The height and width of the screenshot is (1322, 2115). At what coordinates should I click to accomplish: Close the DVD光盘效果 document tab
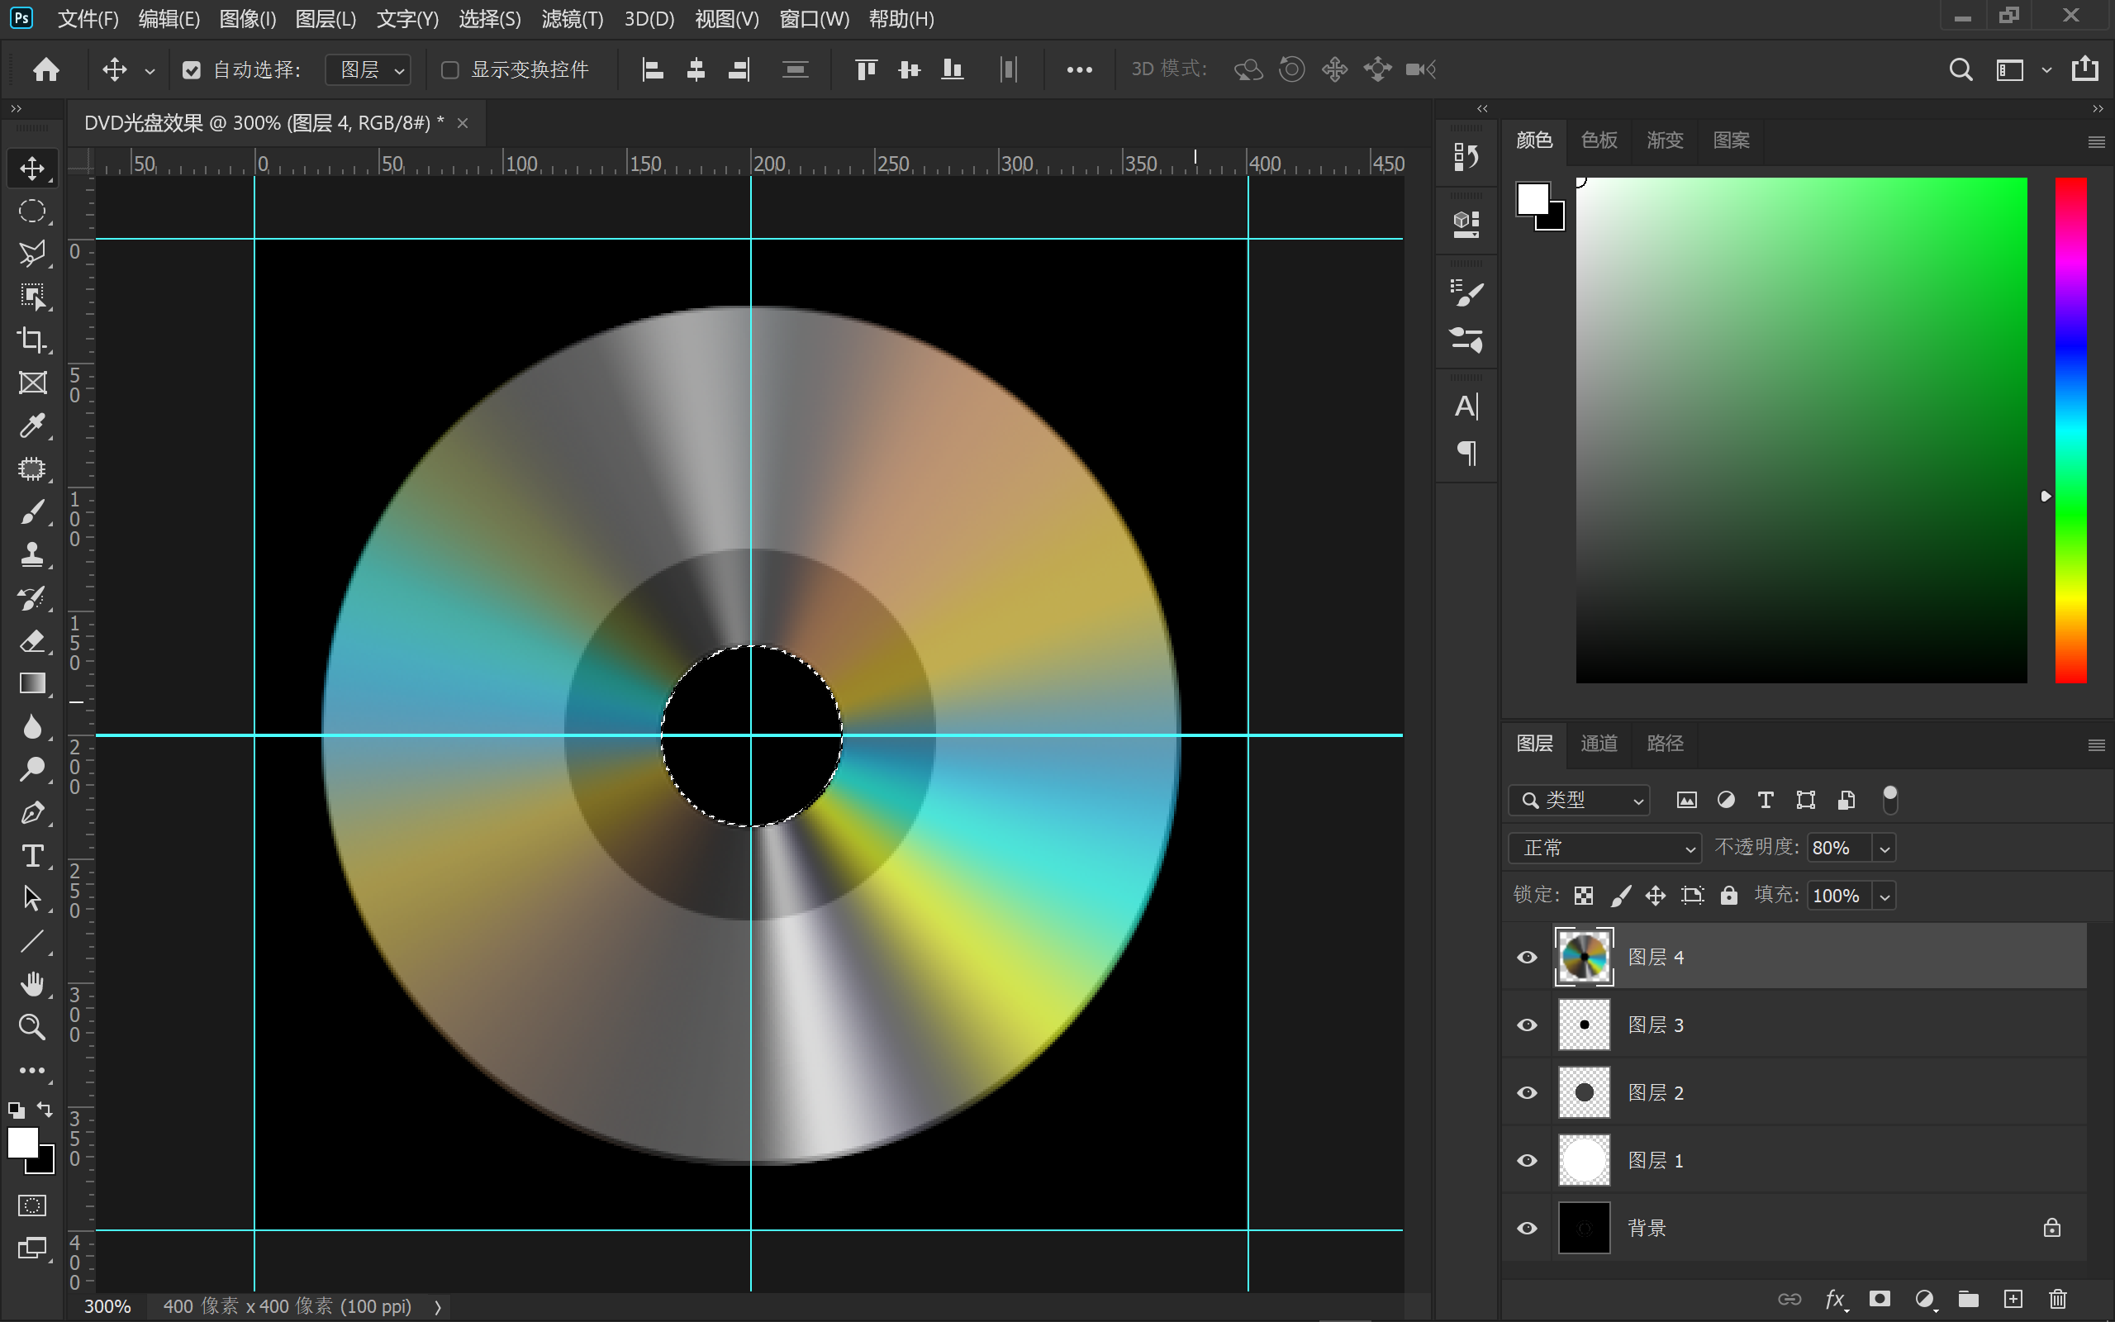463,123
